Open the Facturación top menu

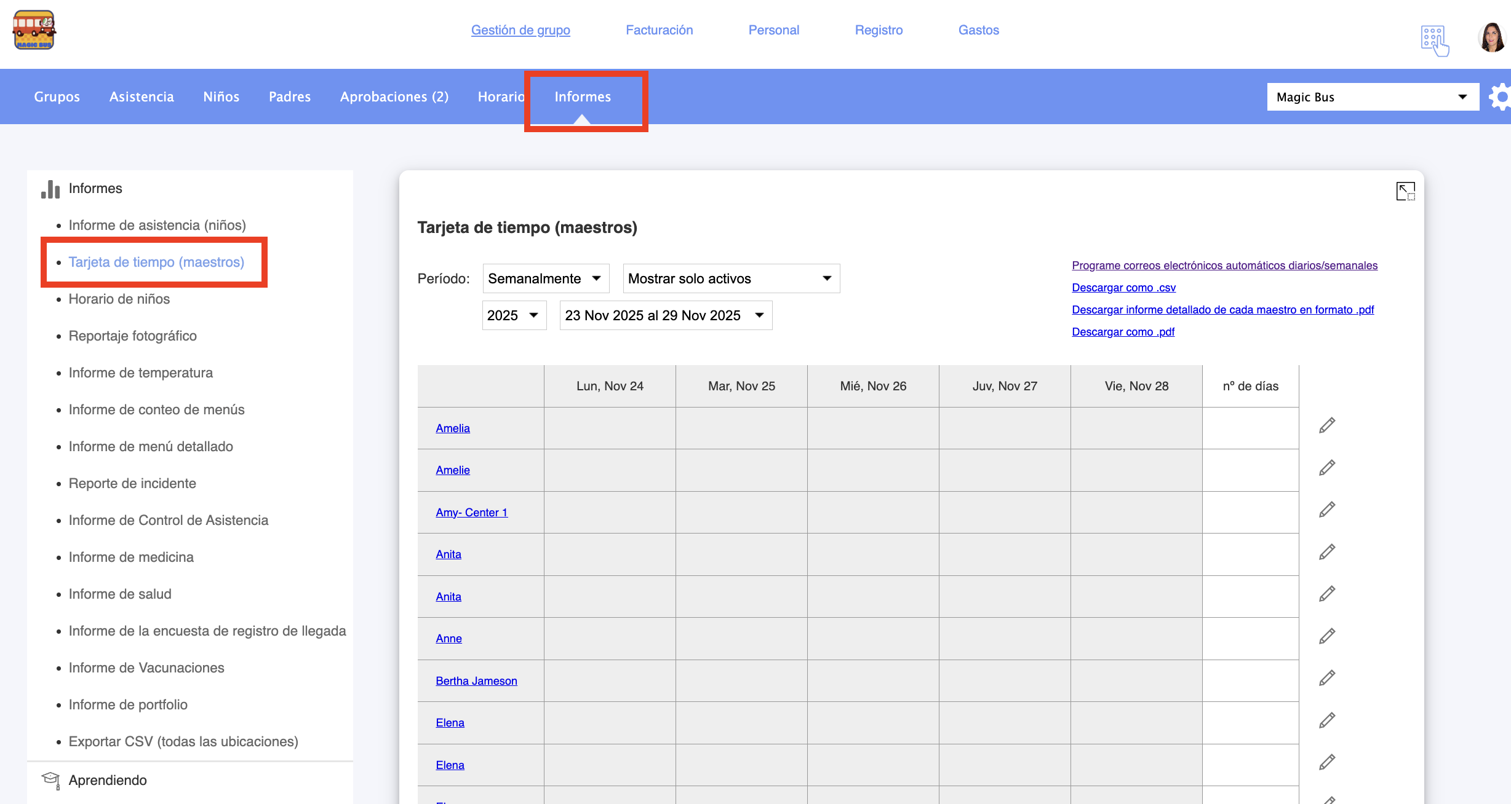click(659, 30)
